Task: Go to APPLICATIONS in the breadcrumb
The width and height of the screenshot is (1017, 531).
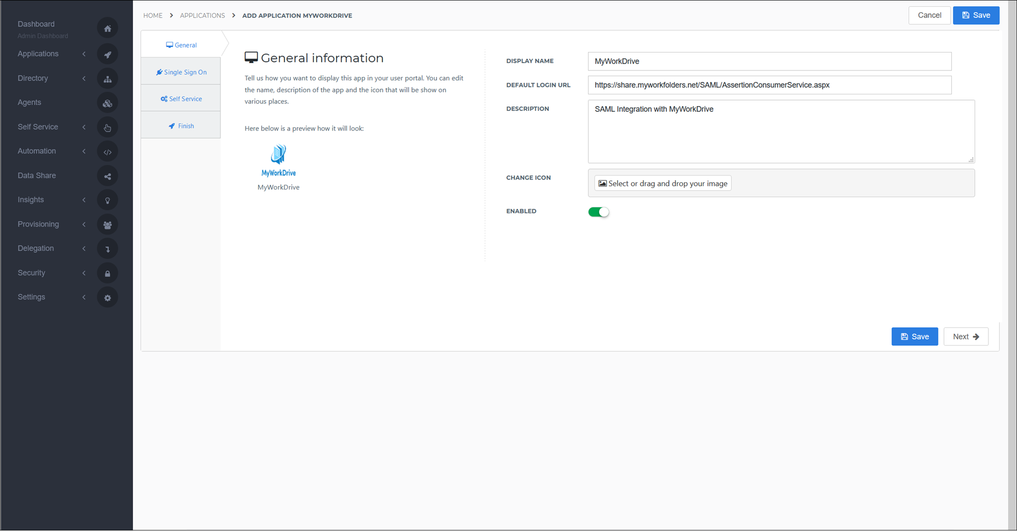Action: point(202,15)
